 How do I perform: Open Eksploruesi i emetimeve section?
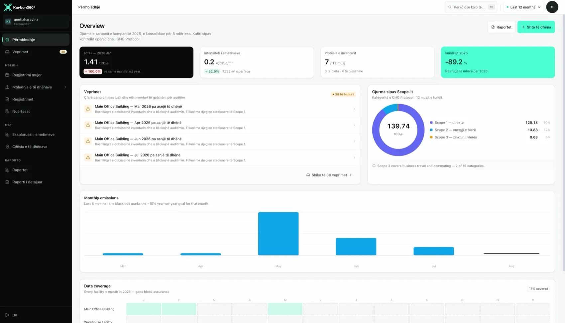coord(36,135)
